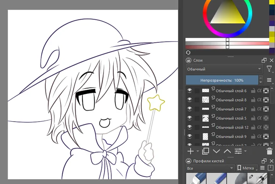
Task: Hide Обычный слой 12 using eye icon
Action: 189,127
